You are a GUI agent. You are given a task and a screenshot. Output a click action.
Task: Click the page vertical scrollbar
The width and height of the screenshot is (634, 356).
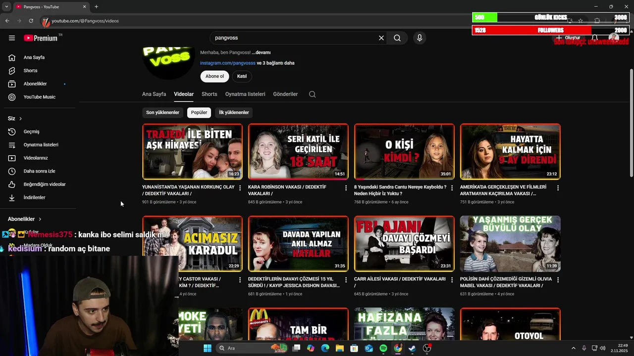631,123
